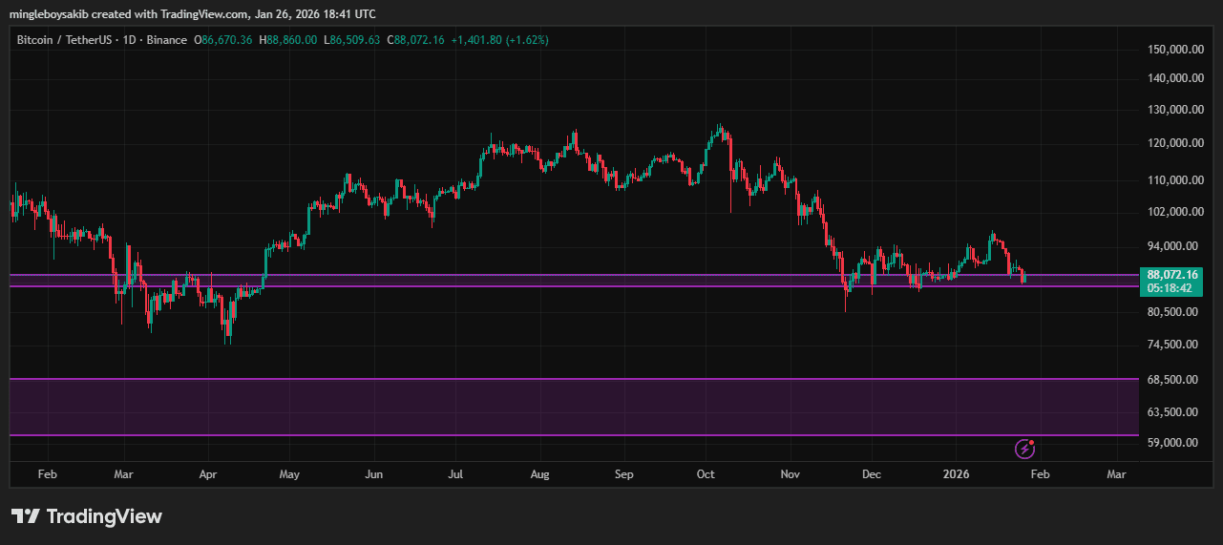Click the price change +1,401.80 (+1.62%)
The width and height of the screenshot is (1223, 545).
[499, 40]
